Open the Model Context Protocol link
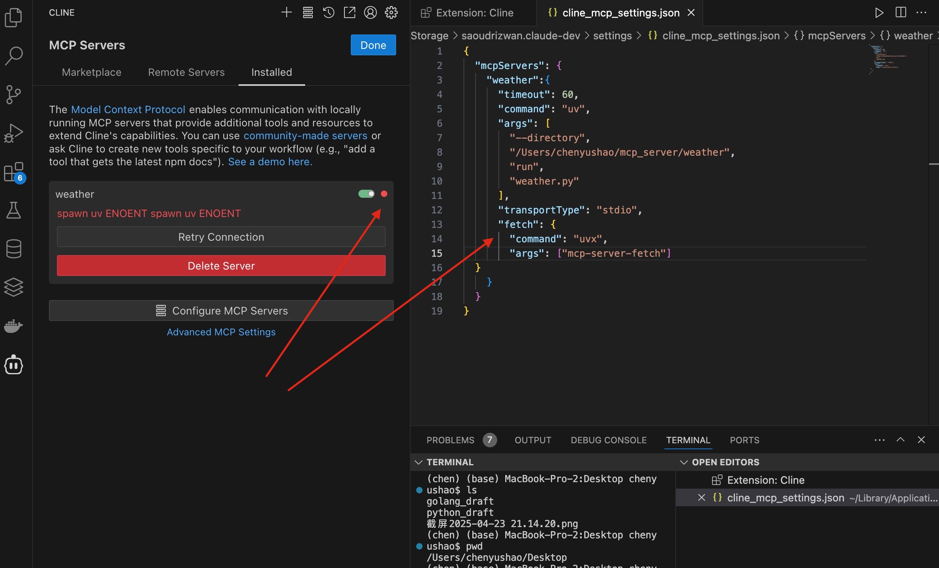This screenshot has width=939, height=568. point(128,110)
